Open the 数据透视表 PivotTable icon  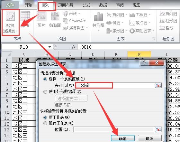[x=10, y=23]
